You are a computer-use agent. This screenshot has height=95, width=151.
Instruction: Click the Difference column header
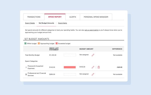tap(117, 49)
